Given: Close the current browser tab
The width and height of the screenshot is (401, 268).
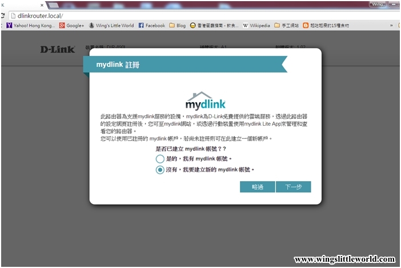Looking at the screenshot, I should tap(41, 5).
